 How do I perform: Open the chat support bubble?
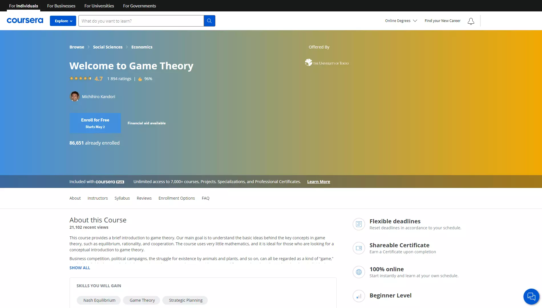coord(531,297)
